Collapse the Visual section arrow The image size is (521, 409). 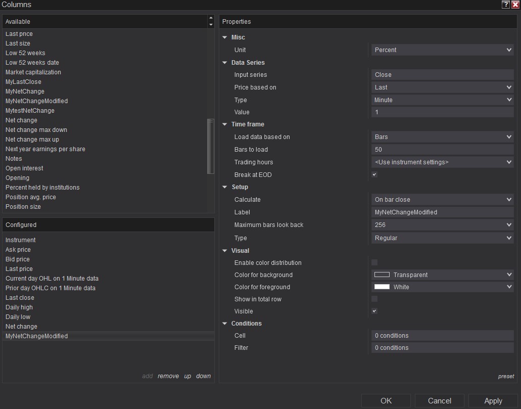[x=225, y=251]
